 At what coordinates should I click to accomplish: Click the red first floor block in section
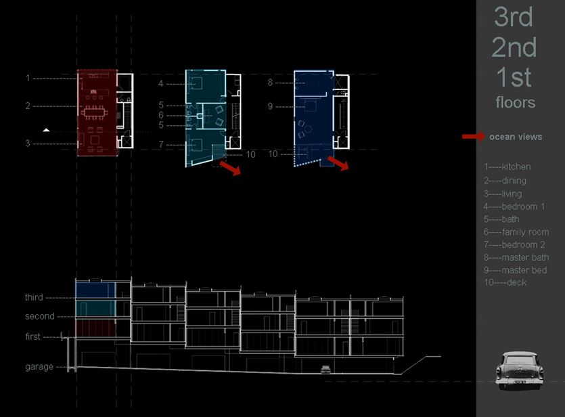tap(95, 328)
